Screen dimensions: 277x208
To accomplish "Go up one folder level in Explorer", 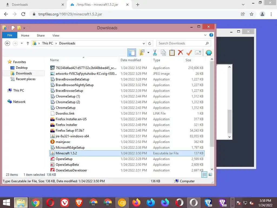I will 28,43.
